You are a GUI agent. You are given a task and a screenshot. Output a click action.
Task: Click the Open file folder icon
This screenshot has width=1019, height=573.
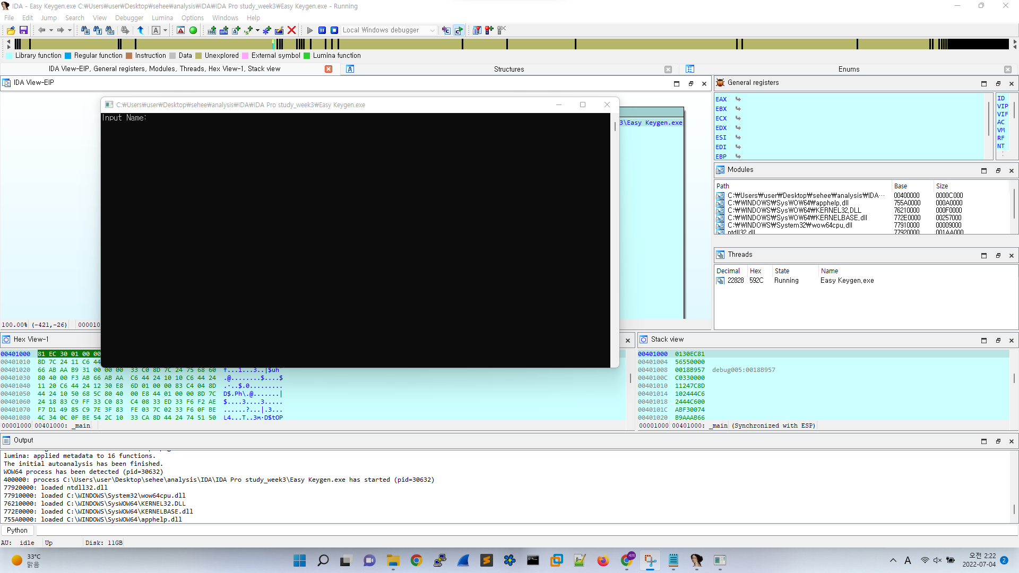click(11, 30)
